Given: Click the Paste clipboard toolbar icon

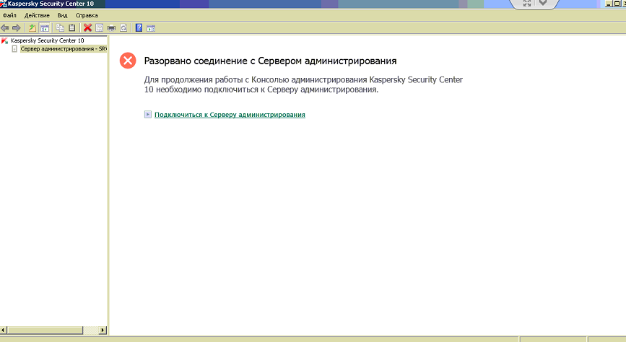Looking at the screenshot, I should [x=72, y=28].
